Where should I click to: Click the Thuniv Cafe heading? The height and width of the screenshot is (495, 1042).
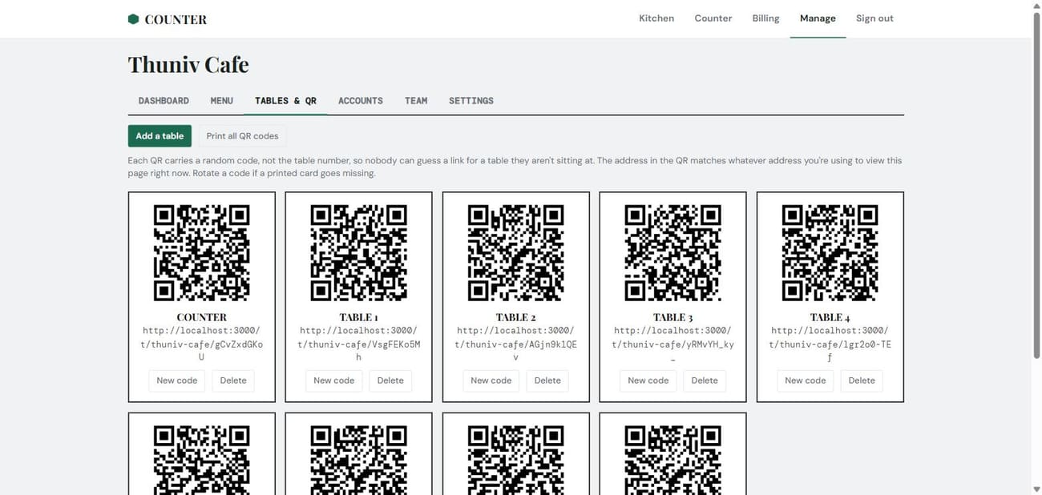(x=188, y=64)
